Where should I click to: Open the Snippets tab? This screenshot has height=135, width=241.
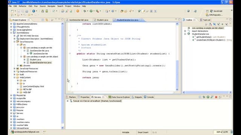137,97
